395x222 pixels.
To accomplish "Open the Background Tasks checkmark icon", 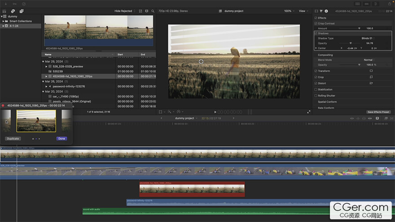I will (24, 4).
